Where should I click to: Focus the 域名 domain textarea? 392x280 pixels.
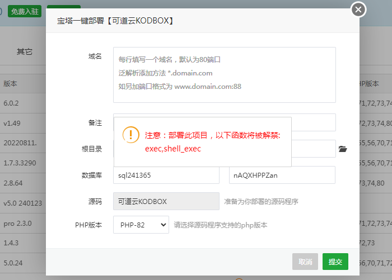pos(224,75)
